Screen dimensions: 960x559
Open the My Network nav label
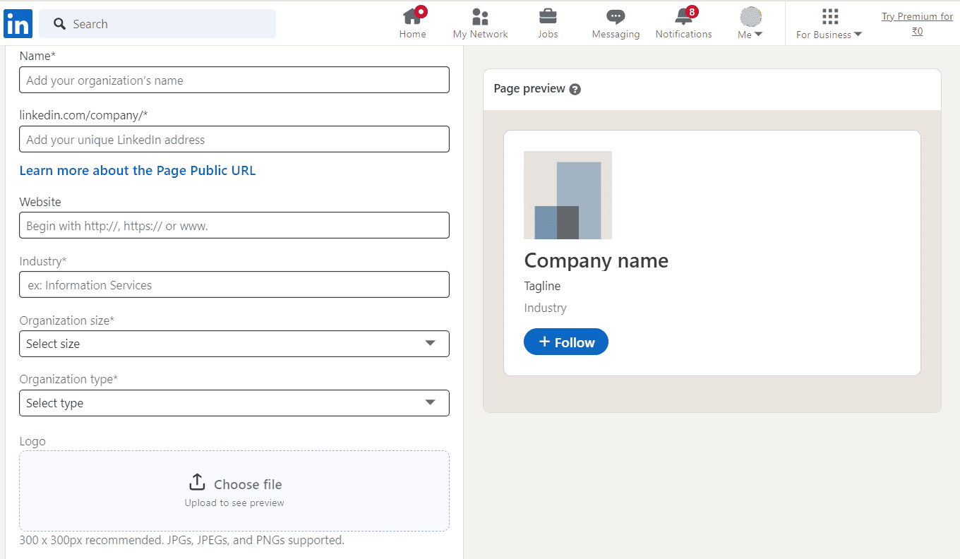pyautogui.click(x=481, y=34)
